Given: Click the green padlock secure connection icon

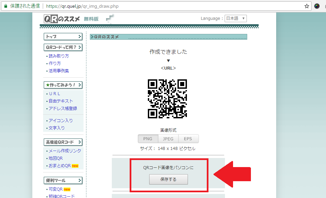Looking at the screenshot, I should 5,6.
